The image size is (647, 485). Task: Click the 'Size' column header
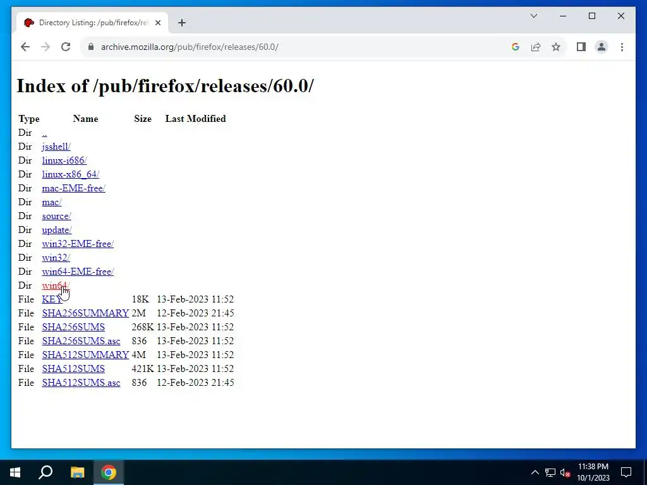click(x=143, y=119)
